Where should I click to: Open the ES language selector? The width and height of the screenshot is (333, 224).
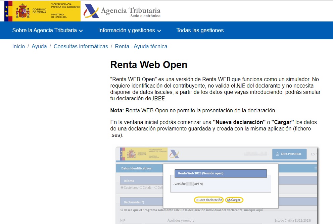coord(314,154)
